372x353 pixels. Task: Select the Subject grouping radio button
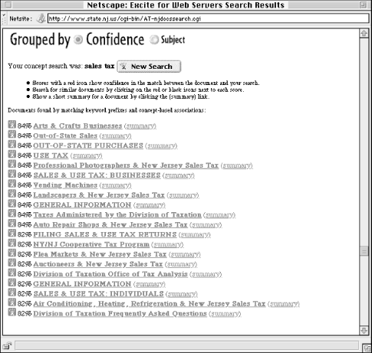[x=154, y=40]
